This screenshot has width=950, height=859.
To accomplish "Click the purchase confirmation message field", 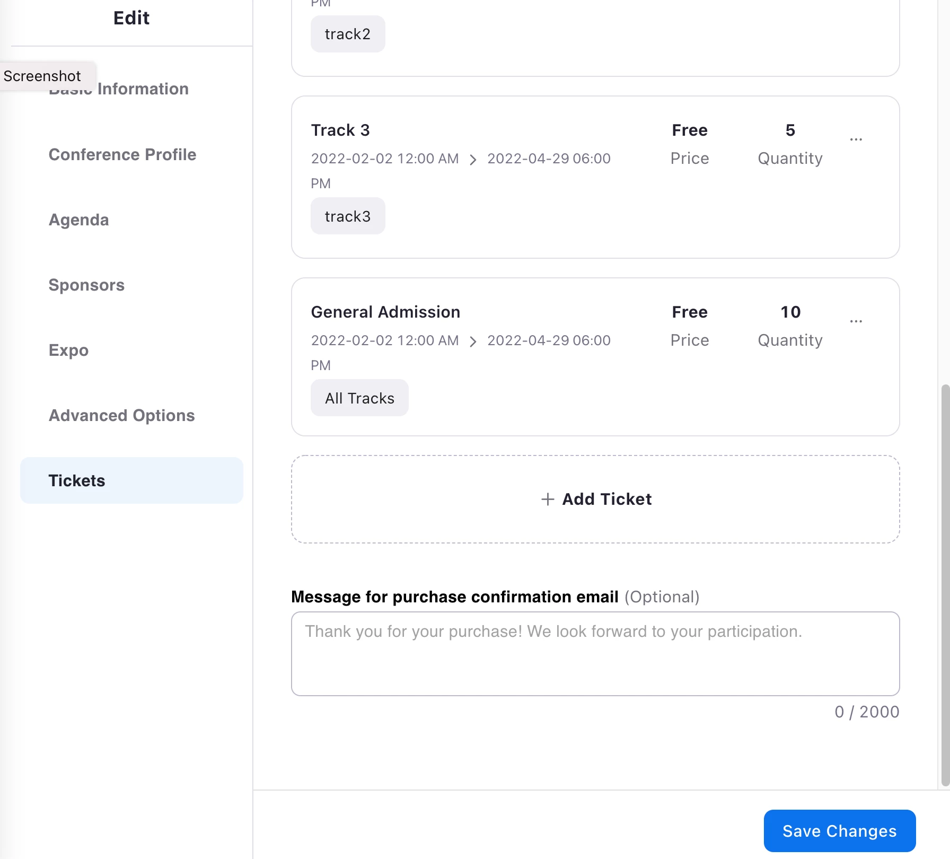I will (595, 653).
